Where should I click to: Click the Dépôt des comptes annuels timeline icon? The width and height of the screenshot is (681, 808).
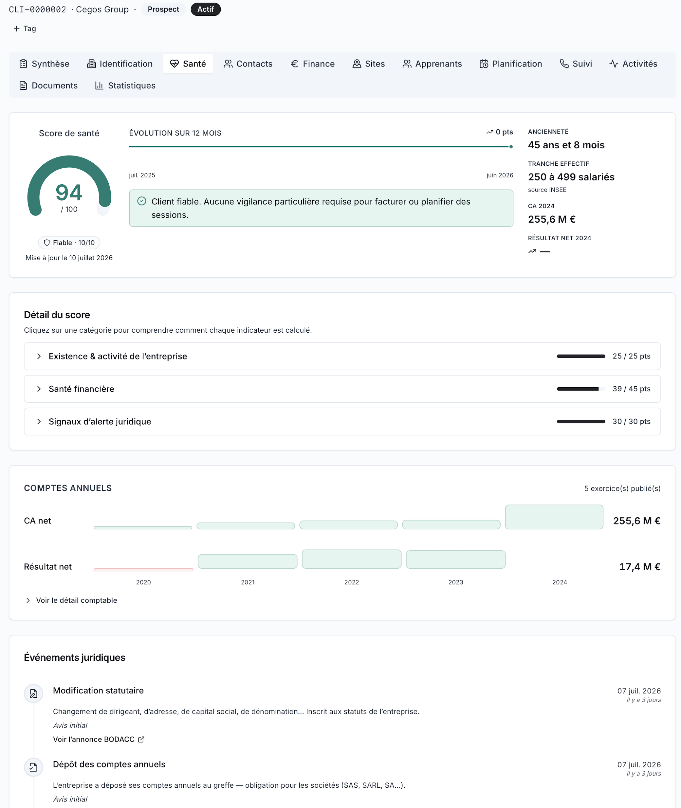(x=34, y=767)
